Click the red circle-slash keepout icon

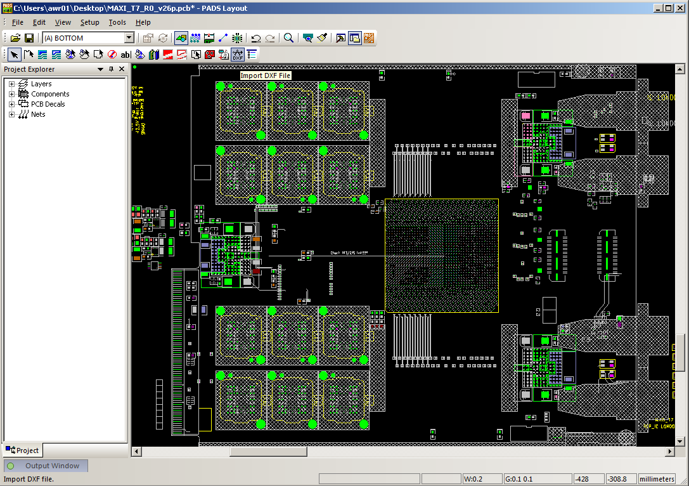(x=112, y=55)
